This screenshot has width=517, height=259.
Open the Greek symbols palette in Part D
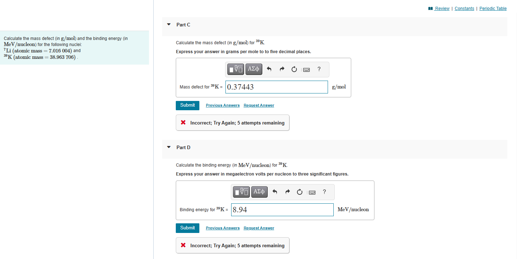click(259, 192)
